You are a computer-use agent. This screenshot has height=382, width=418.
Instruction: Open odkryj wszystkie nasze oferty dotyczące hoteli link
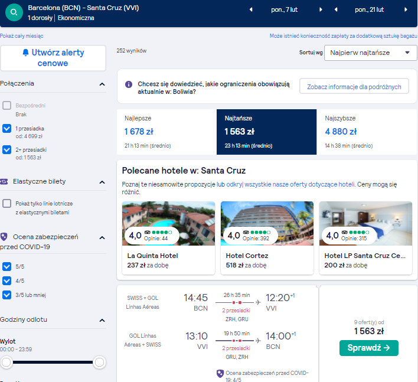290,184
